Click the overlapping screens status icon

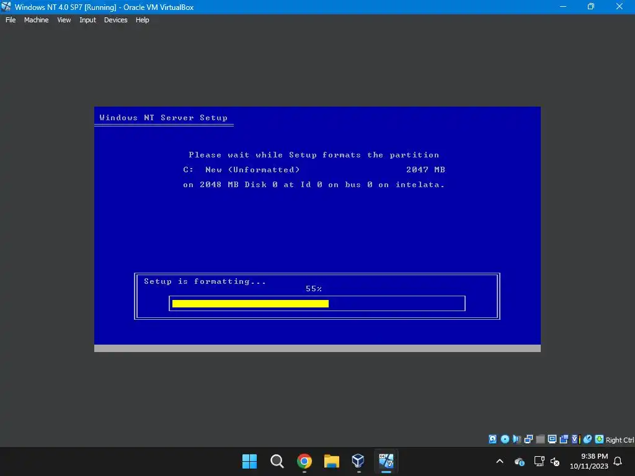coord(564,439)
